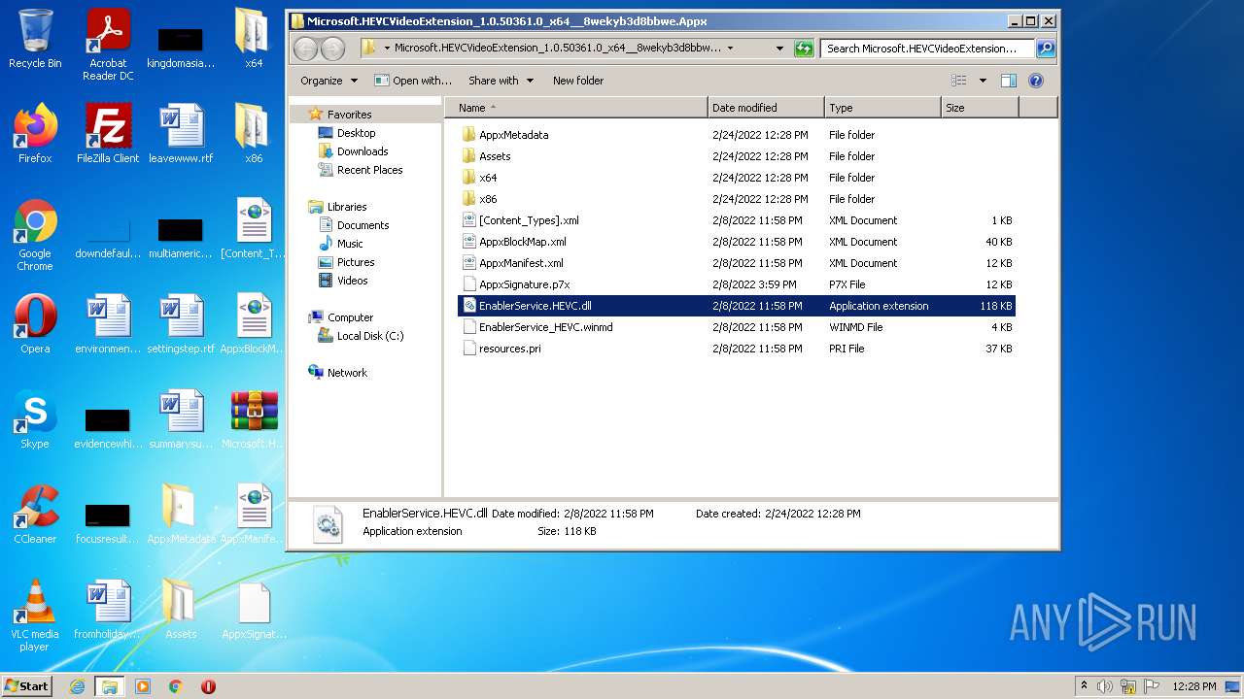The image size is (1244, 699).
Task: Open Explorer help icon
Action: pyautogui.click(x=1036, y=81)
